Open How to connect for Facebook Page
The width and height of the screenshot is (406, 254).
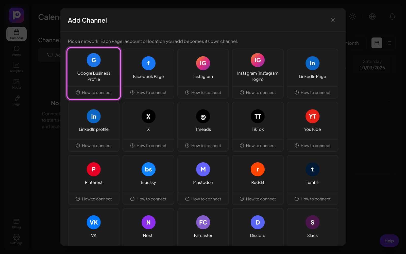coord(148,92)
